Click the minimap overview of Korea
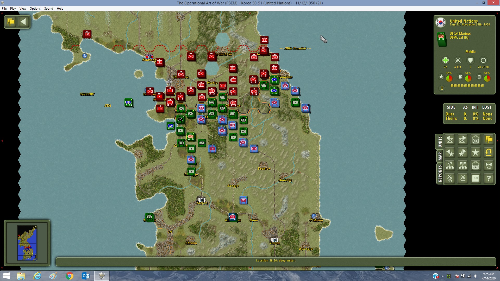The height and width of the screenshot is (281, 500). 27,243
